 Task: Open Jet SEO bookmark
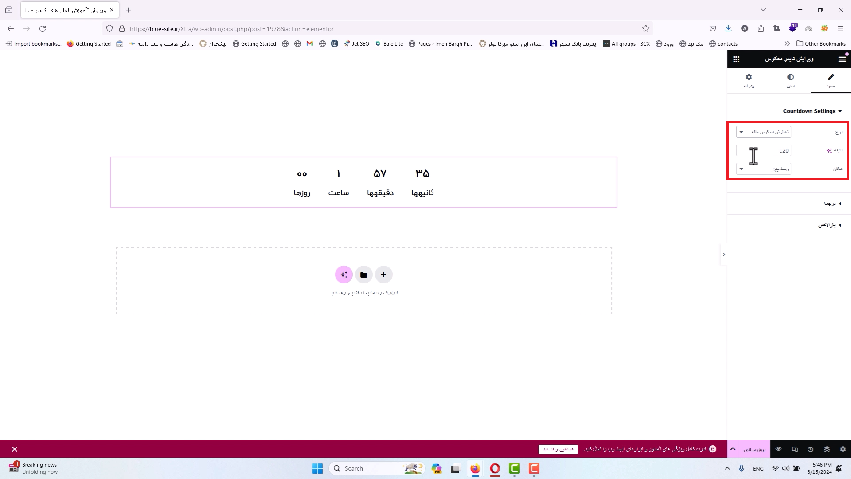pos(356,44)
